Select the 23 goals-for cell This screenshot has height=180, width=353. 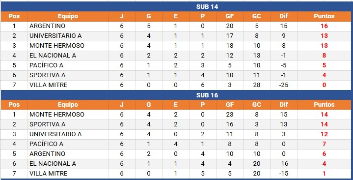pos(230,115)
